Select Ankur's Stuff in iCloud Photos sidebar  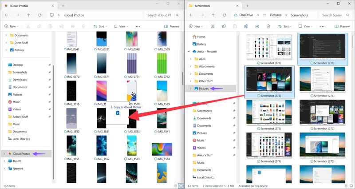click(18, 117)
